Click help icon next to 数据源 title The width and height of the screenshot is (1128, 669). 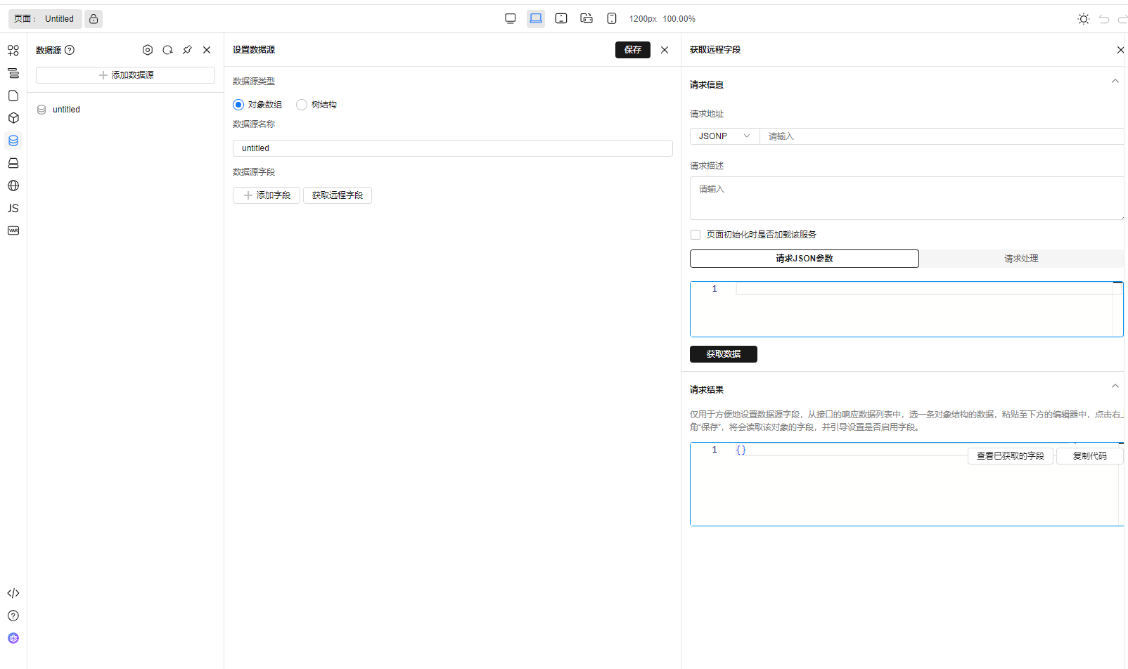70,50
